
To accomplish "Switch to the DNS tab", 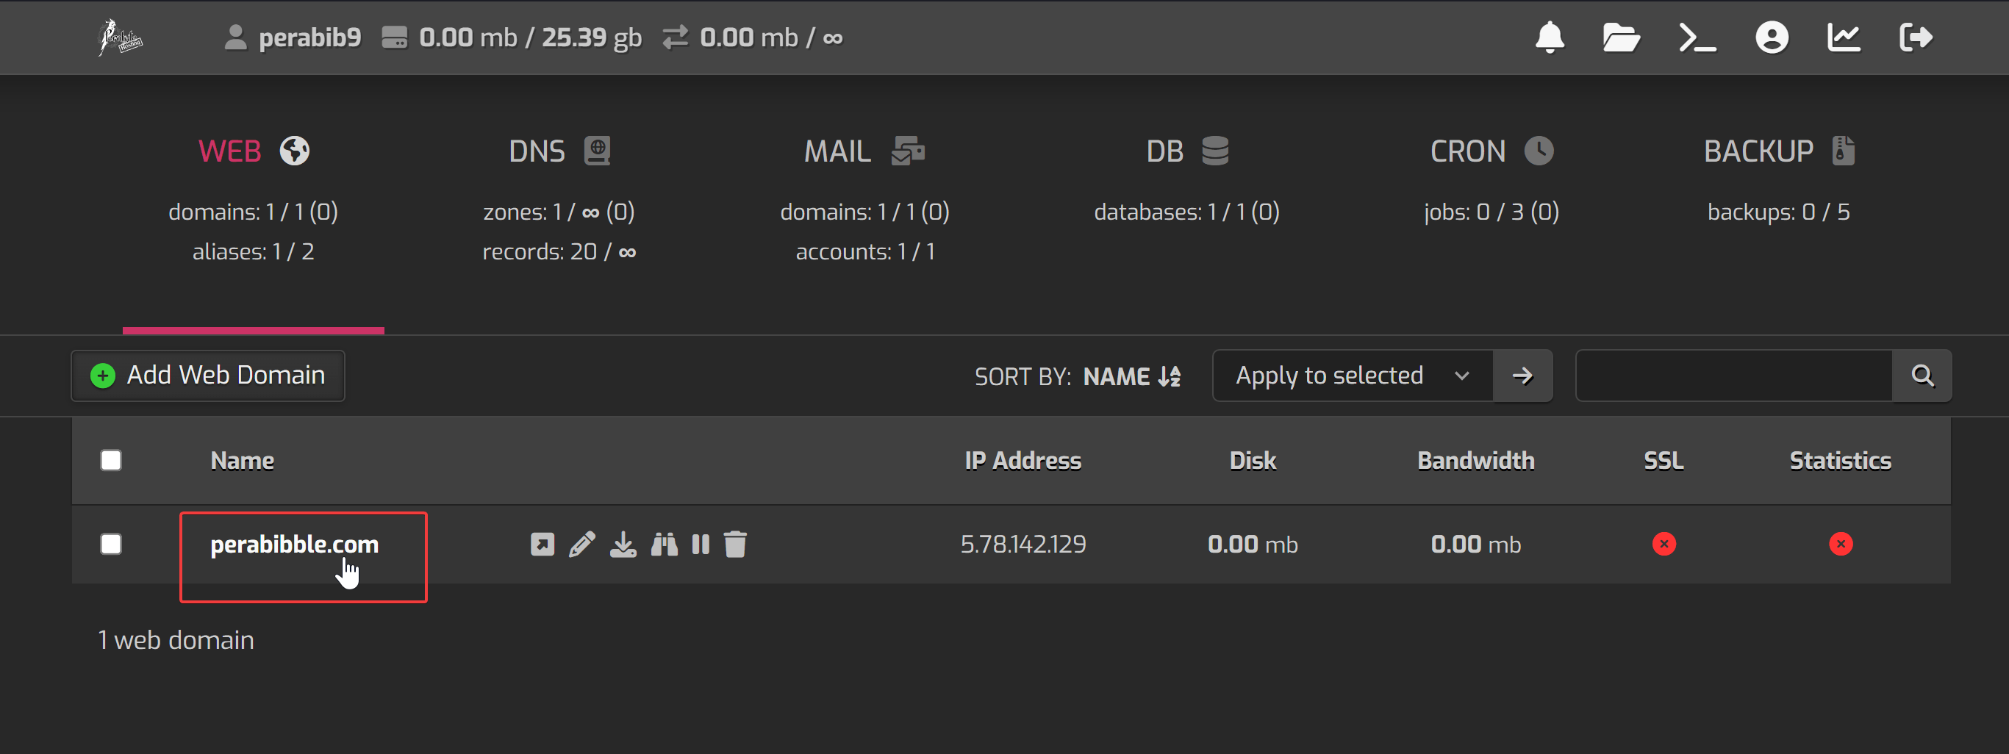I will pos(559,151).
